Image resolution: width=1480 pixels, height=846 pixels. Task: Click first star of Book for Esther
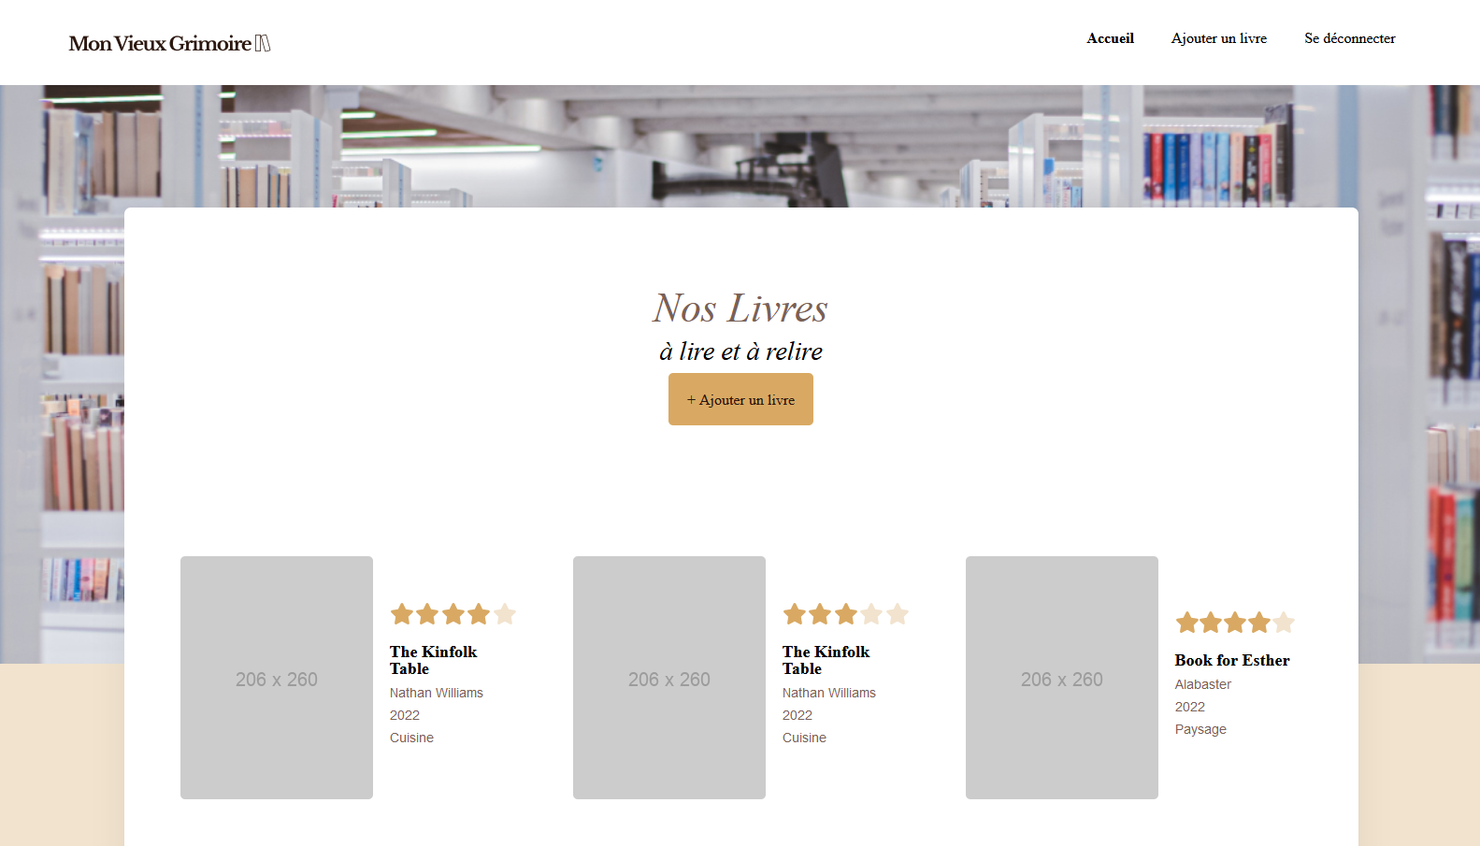tap(1186, 623)
